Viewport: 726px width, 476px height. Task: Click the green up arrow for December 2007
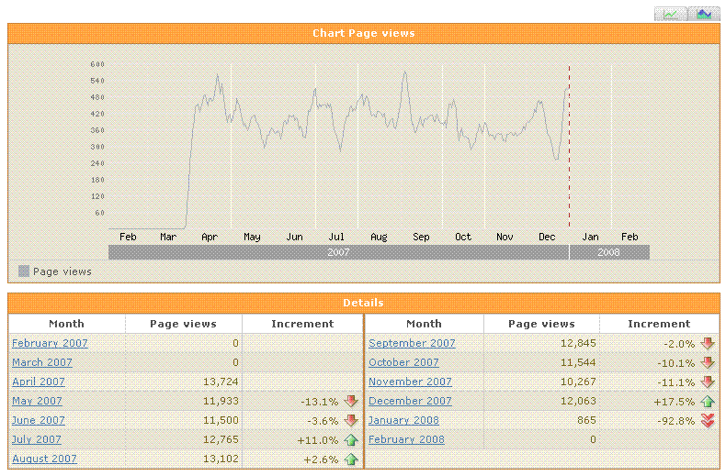tap(707, 402)
